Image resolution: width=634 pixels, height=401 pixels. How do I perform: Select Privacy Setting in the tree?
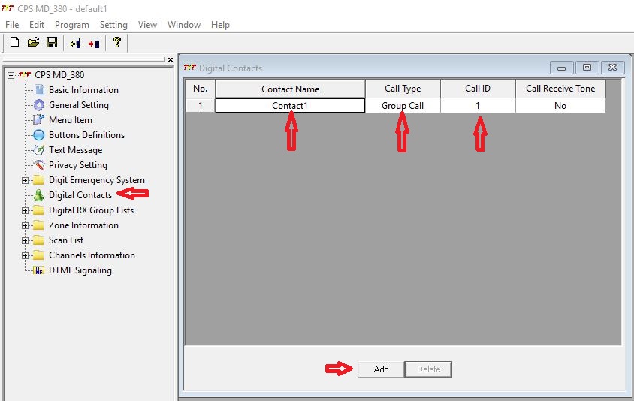tap(78, 165)
